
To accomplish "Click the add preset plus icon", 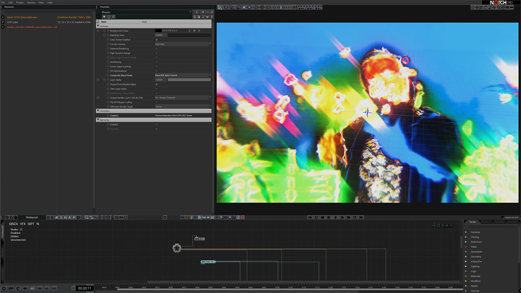I will (x=203, y=12).
